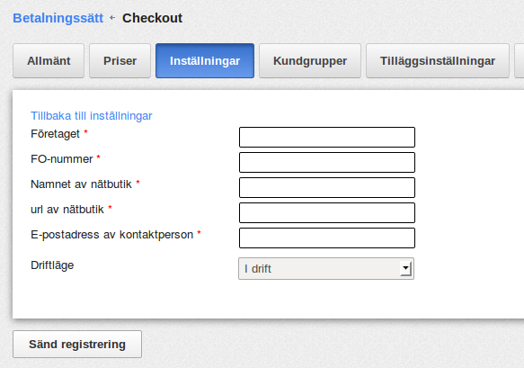Activate the url av nätbutik input
Screen dimensions: 524x368
tap(327, 212)
